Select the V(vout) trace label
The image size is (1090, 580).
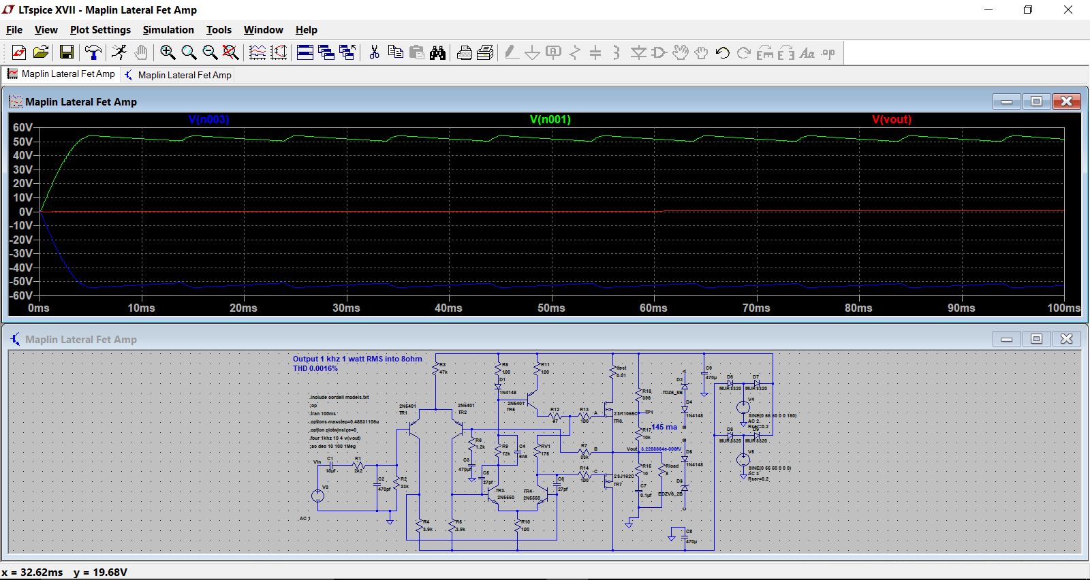point(892,119)
